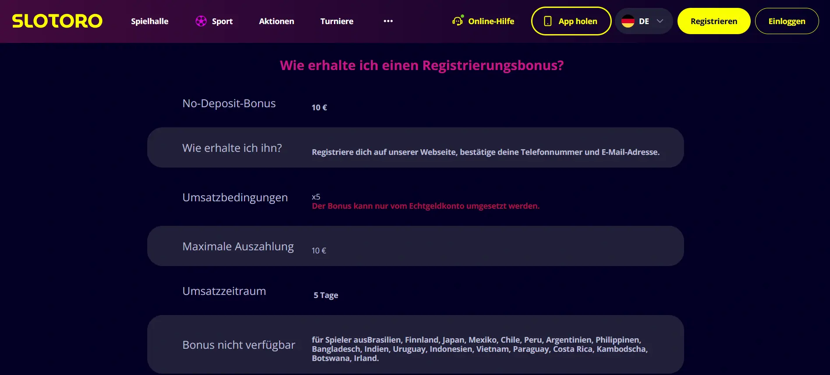This screenshot has width=830, height=375.
Task: Click the Einloggen button
Action: click(x=787, y=21)
